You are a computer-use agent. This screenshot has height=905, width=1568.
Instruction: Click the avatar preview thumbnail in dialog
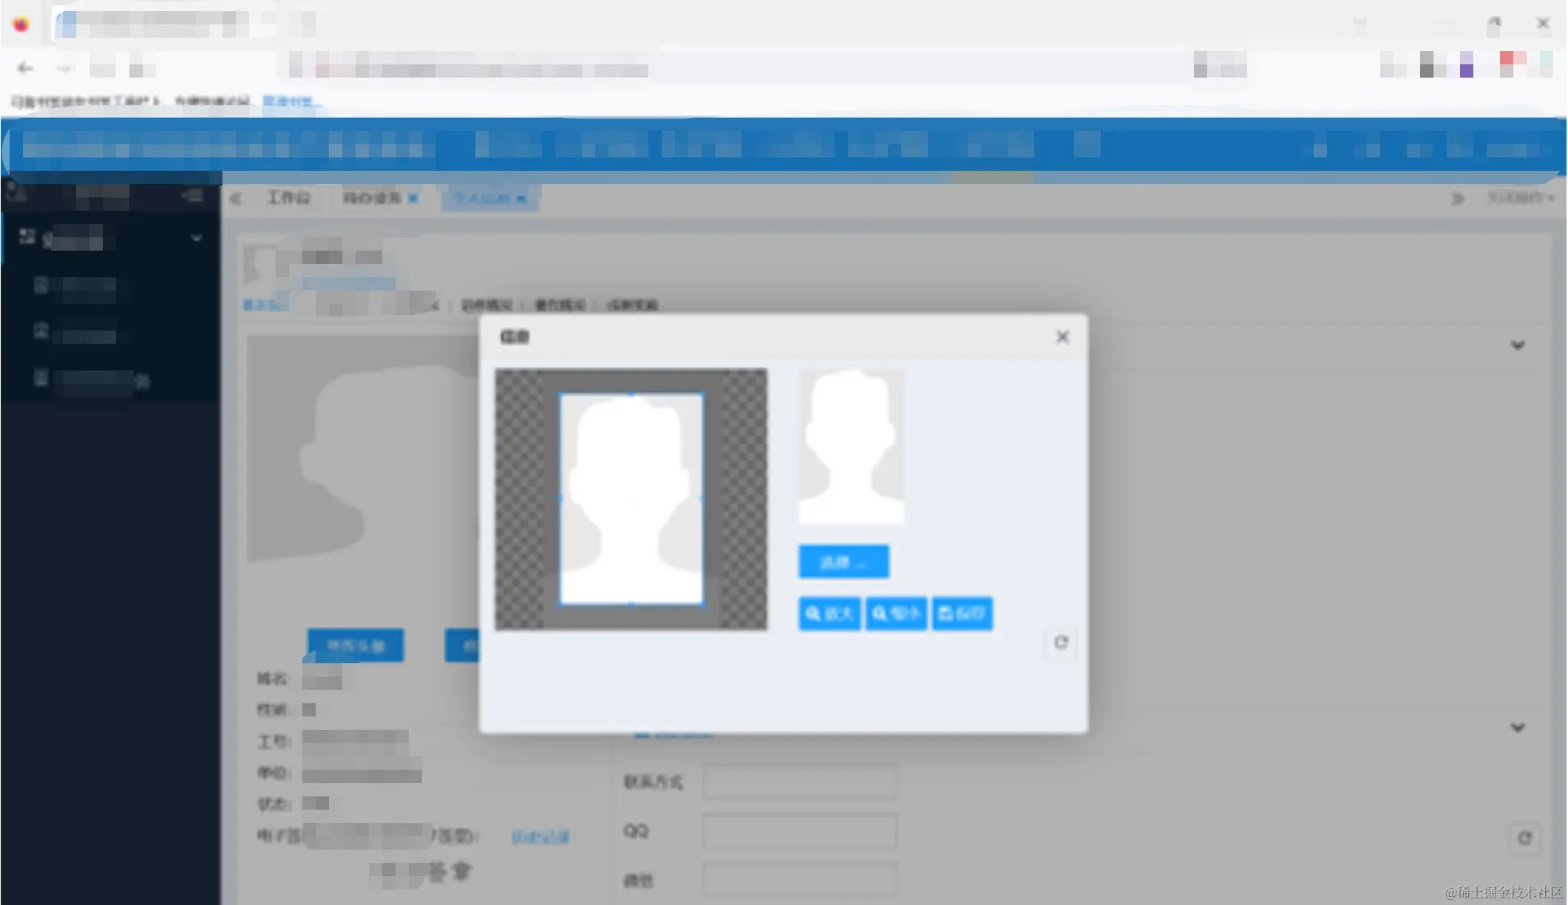tap(850, 447)
